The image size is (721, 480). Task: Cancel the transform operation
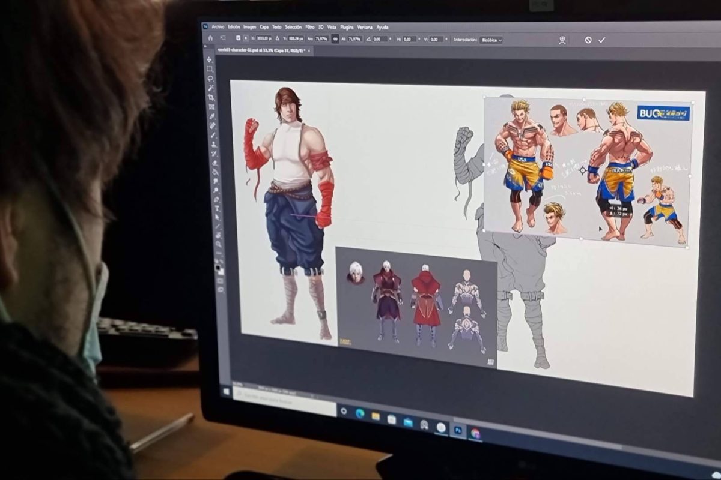click(x=588, y=40)
